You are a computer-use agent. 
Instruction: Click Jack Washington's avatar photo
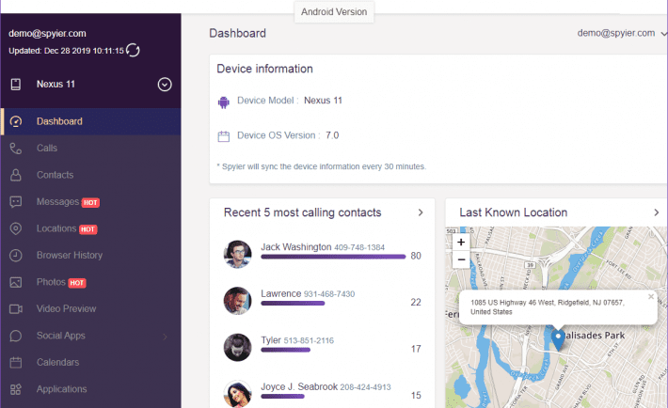tap(237, 254)
